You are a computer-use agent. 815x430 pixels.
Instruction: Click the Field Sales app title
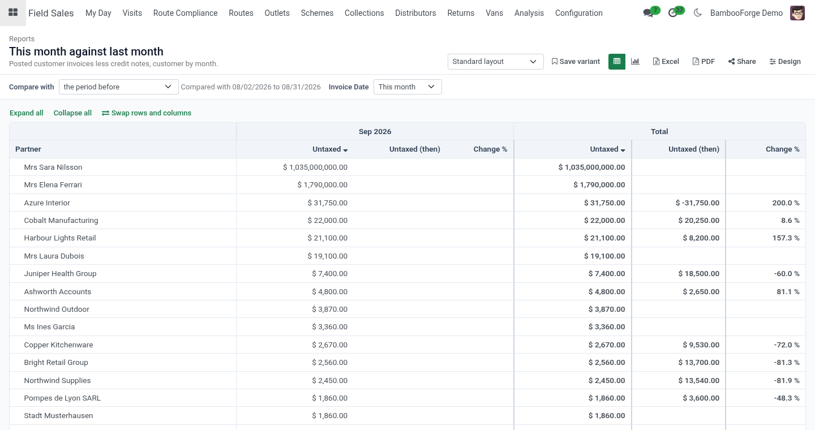click(51, 13)
